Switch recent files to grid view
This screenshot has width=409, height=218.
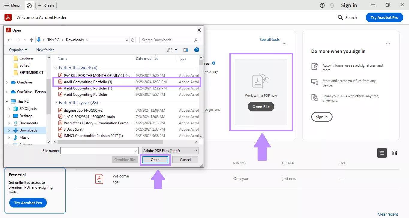point(394,153)
